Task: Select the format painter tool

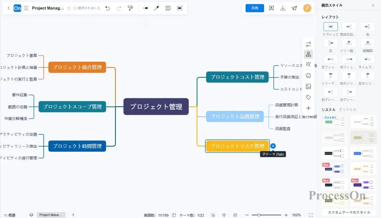Action: pos(130,8)
